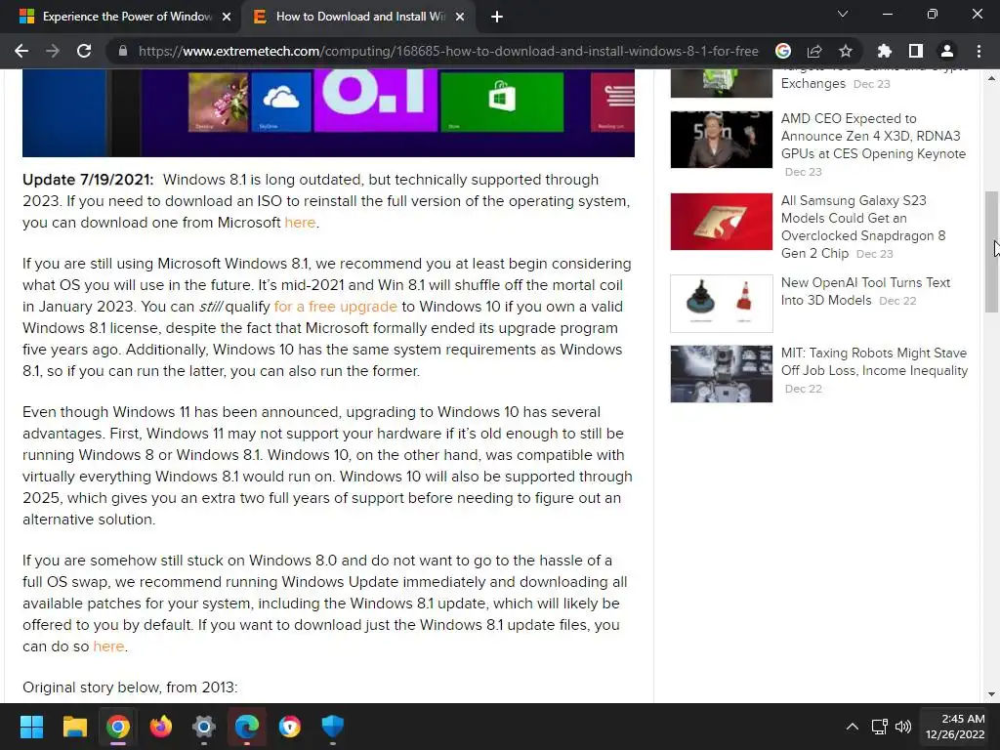
Task: Open Microsoft Edge from taskbar
Action: click(247, 727)
